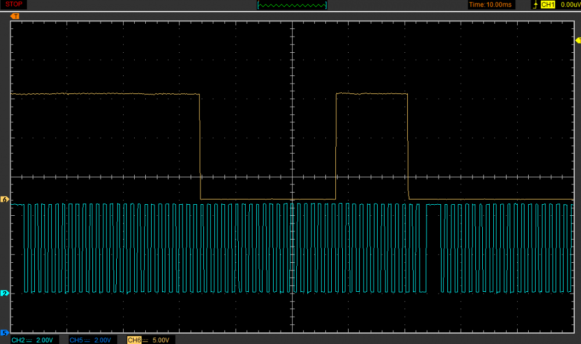This screenshot has height=344, width=581.
Task: Click the orange T trigger position marker
Action: click(15, 16)
